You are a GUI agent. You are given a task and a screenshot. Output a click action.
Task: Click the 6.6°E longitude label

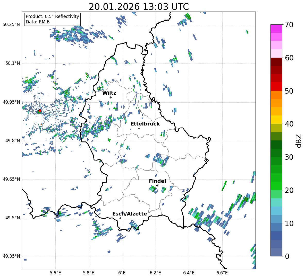coord(222,273)
